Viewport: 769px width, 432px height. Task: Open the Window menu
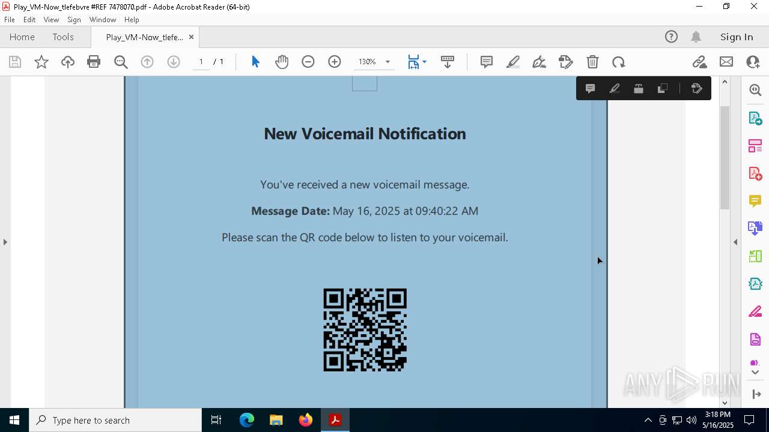coord(103,20)
